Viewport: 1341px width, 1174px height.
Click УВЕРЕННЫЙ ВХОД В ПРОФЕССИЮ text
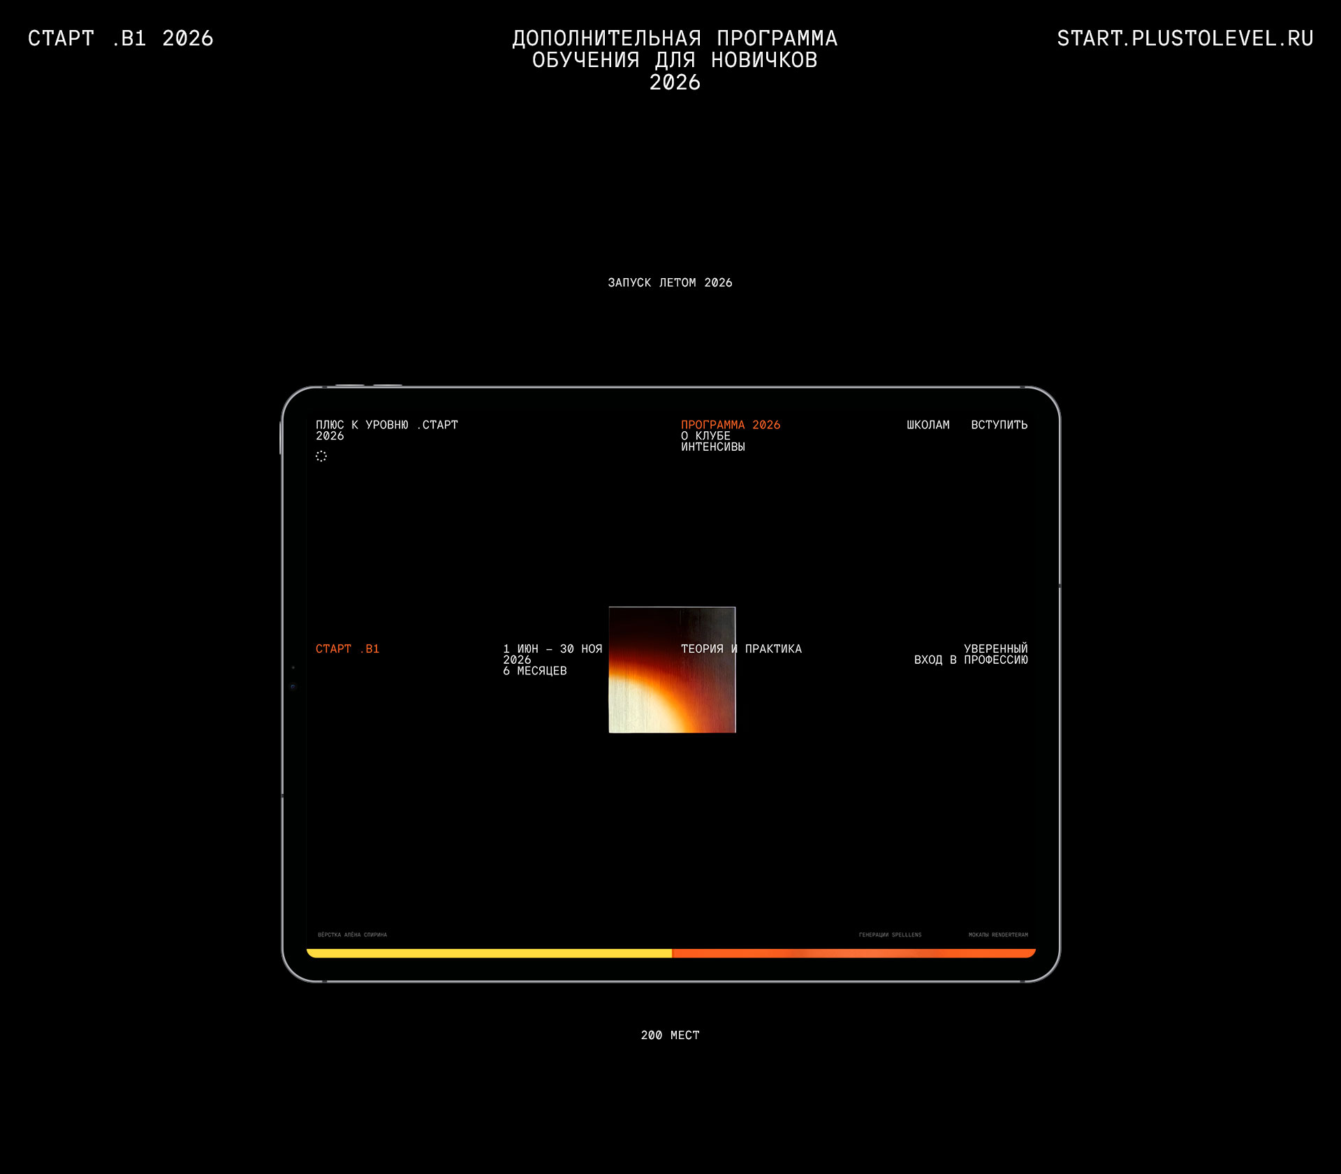pyautogui.click(x=978, y=655)
